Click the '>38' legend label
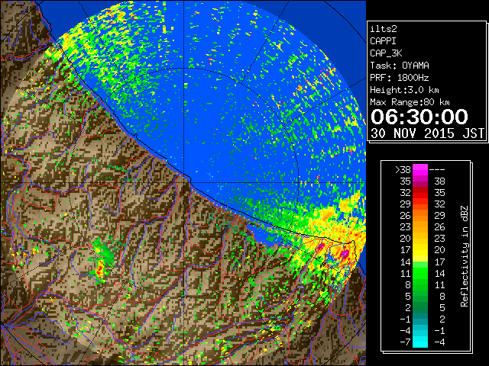Screen dimensions: 489x366 (x=403, y=169)
